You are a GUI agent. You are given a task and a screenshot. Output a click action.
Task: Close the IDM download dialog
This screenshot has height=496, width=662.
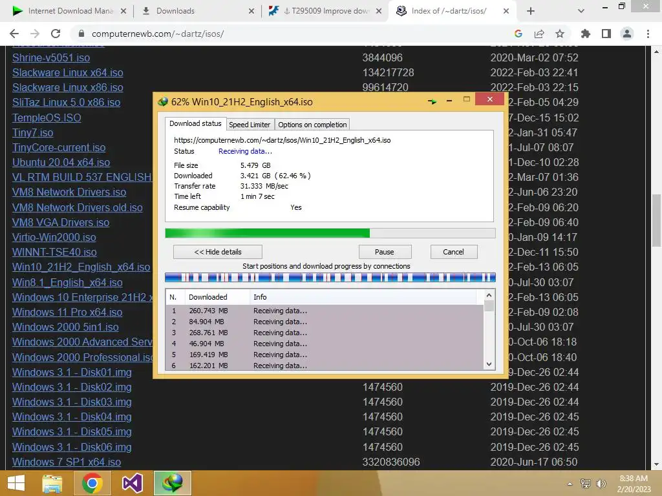490,99
